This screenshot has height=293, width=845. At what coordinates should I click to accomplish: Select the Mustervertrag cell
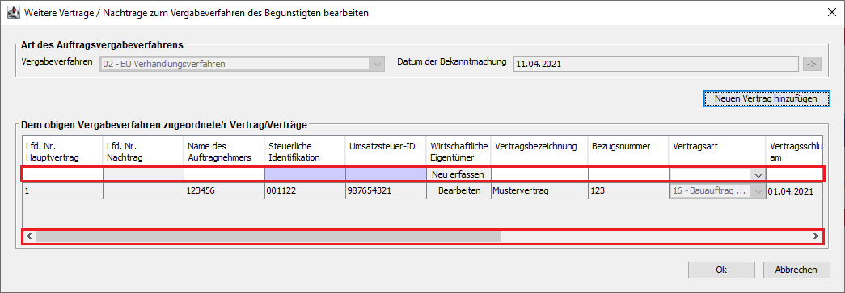539,190
